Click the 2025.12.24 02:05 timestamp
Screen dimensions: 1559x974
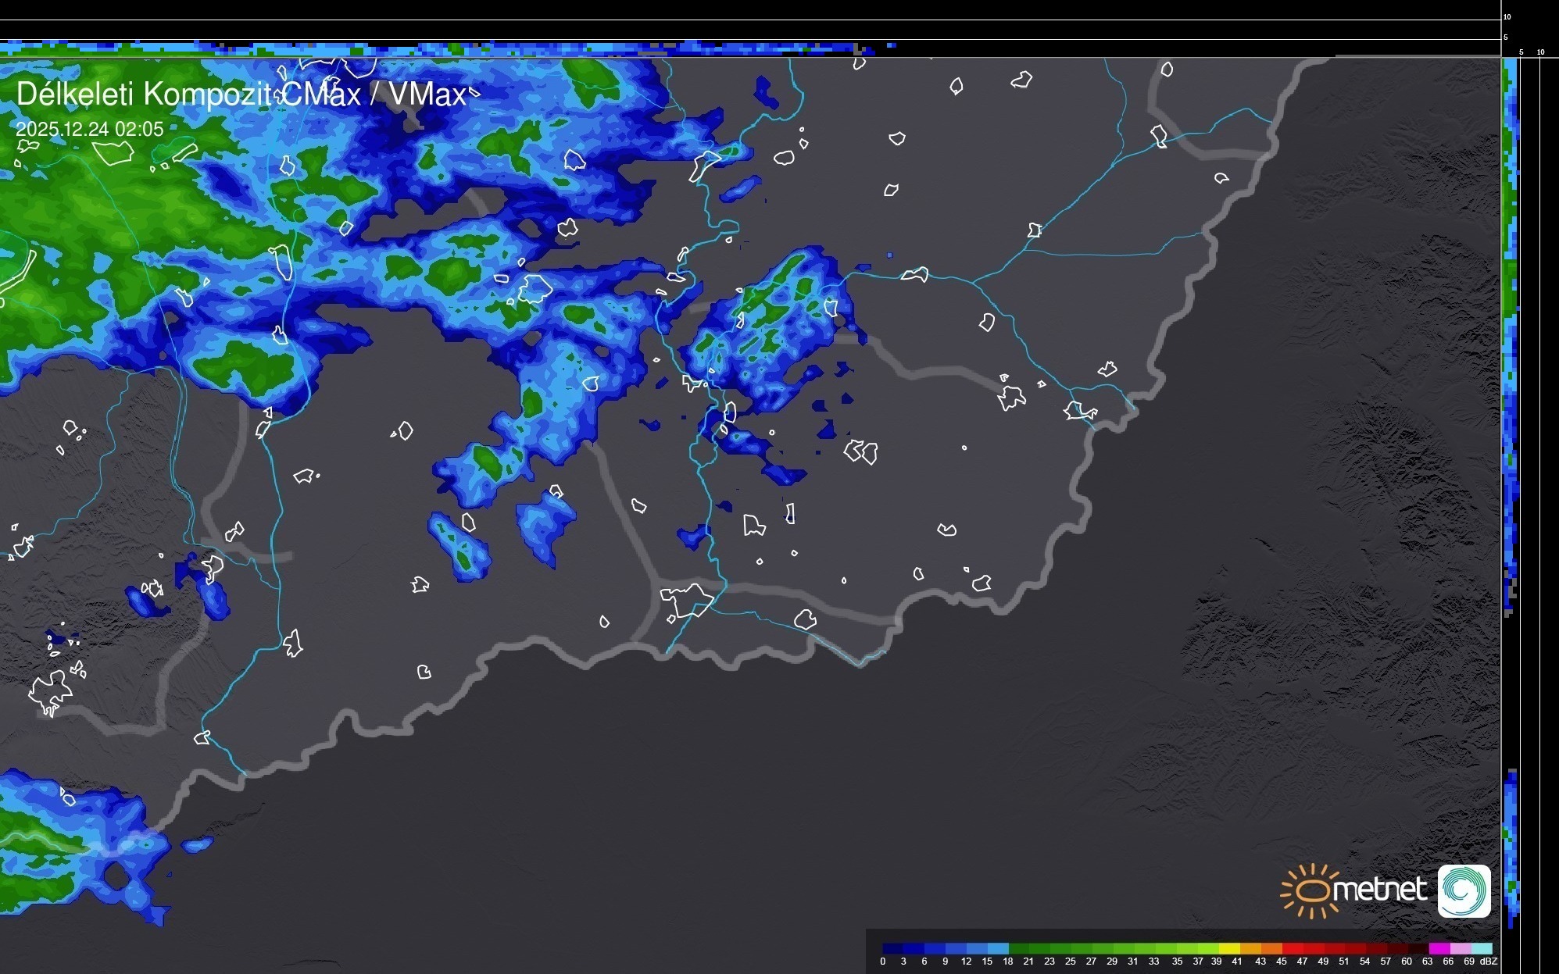(x=90, y=129)
